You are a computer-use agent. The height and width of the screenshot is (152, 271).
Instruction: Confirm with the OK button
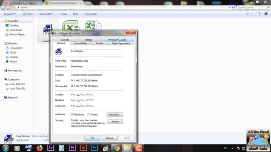point(92,138)
